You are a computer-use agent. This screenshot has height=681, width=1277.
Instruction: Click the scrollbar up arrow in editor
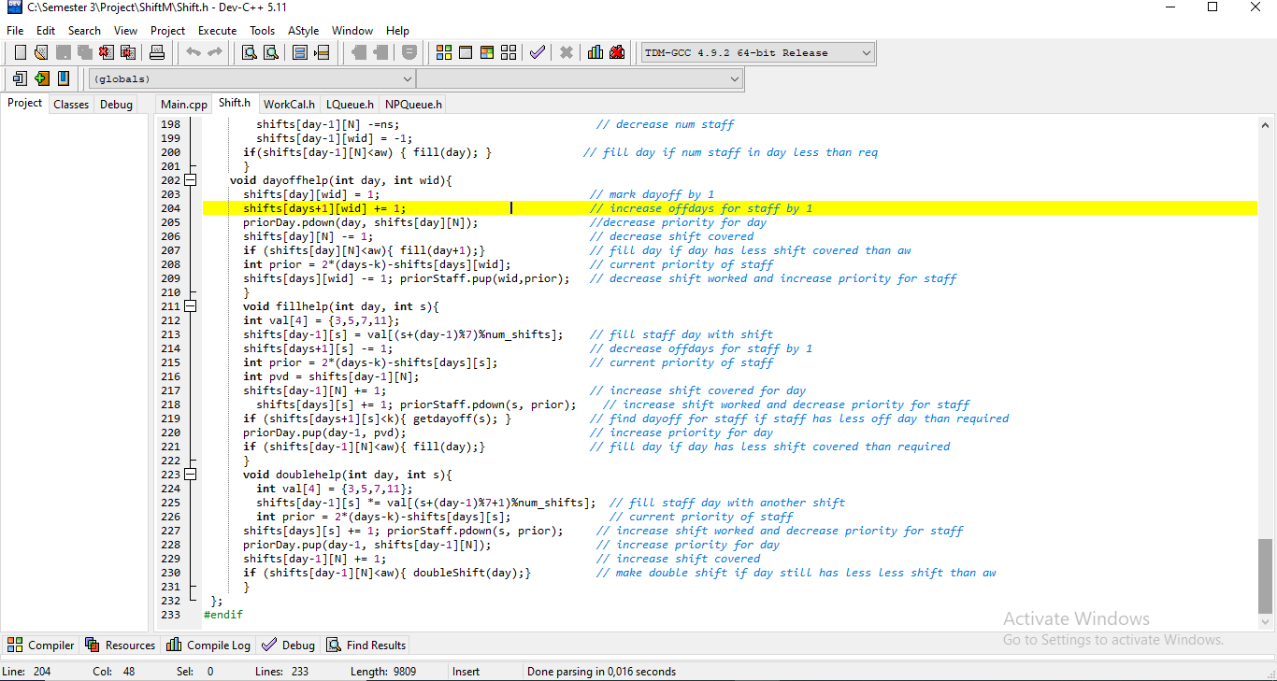click(x=1266, y=124)
